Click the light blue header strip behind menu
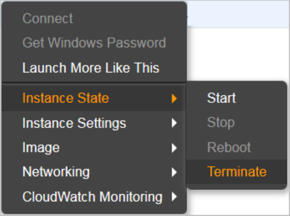Viewport: 290px width, 216px height. tap(238, 13)
